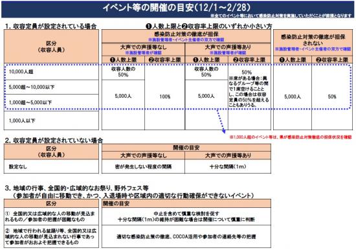356x250 pixels.
Task: Click '❶人数上限と❷収容率上限のいずれか小さい方' text
Action: pos(208,27)
